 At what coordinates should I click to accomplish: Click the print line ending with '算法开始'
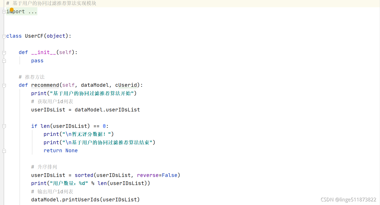point(84,93)
